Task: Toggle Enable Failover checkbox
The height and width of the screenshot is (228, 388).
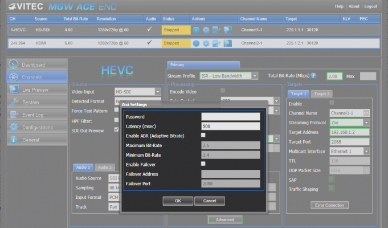Action: pos(203,164)
